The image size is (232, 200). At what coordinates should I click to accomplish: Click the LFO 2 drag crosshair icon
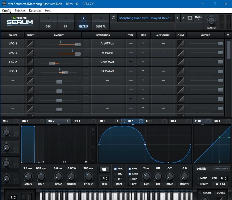coord(124,121)
